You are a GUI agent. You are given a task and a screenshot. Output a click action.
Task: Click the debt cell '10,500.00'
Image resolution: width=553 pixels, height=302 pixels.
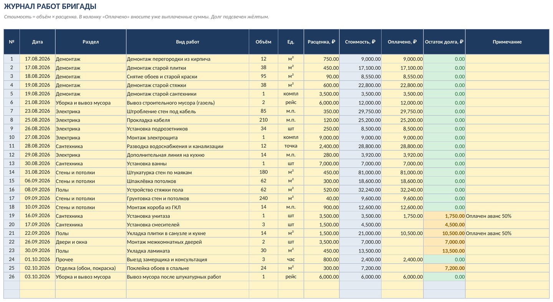coord(444,233)
